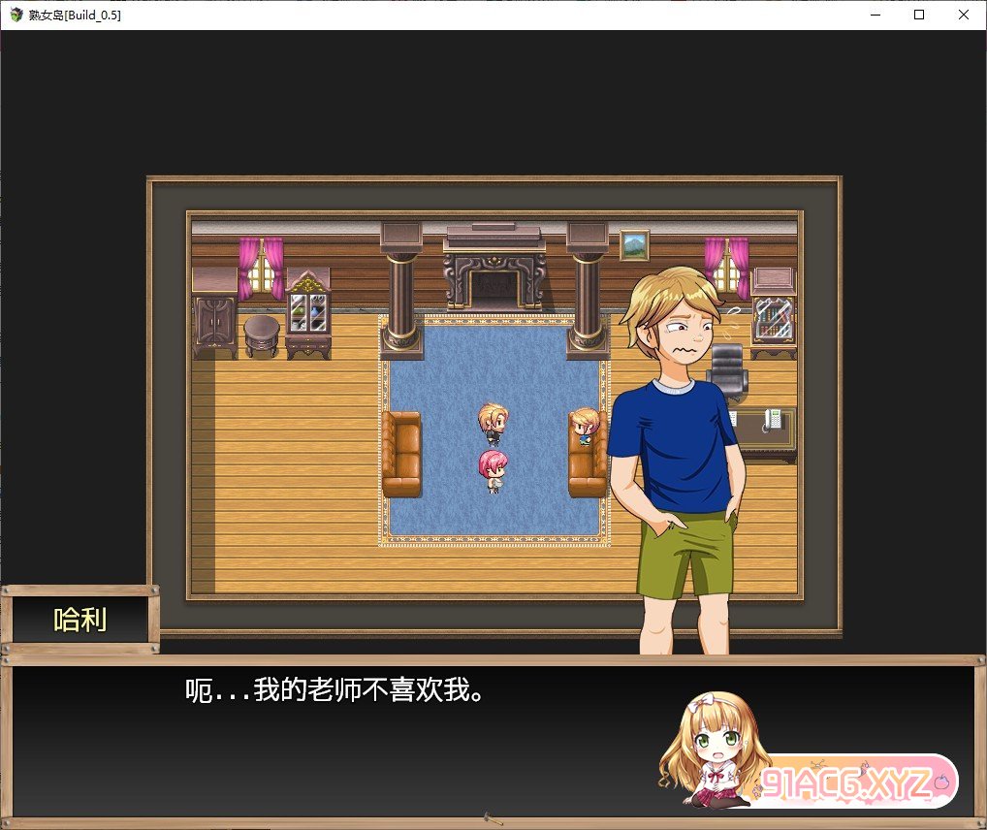This screenshot has height=830, width=987.
Task: Click the dialogue text to advance
Action: (334, 691)
